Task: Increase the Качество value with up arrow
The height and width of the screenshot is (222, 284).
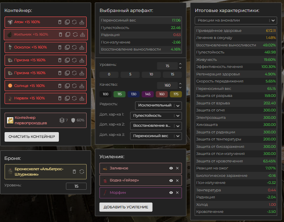Action: (180, 84)
